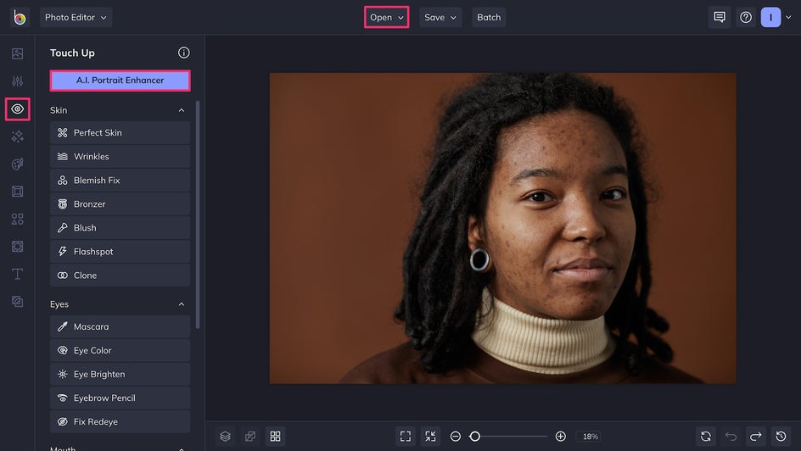Zoom in with the plus icon
801x451 pixels.
click(561, 437)
